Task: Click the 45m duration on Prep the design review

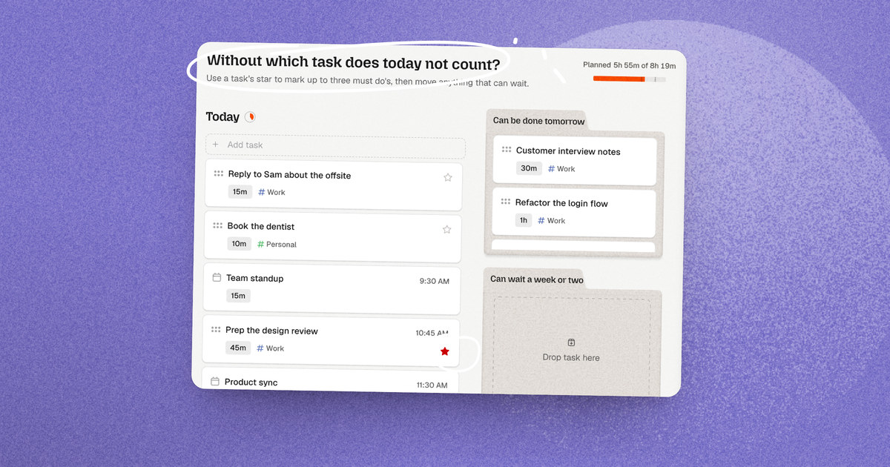Action: (238, 348)
